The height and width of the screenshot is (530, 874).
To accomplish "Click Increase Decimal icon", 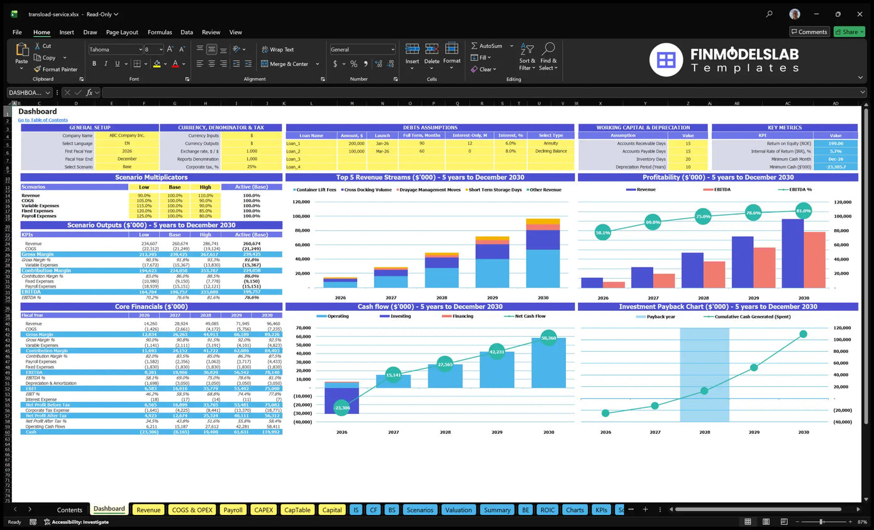I will click(x=377, y=63).
